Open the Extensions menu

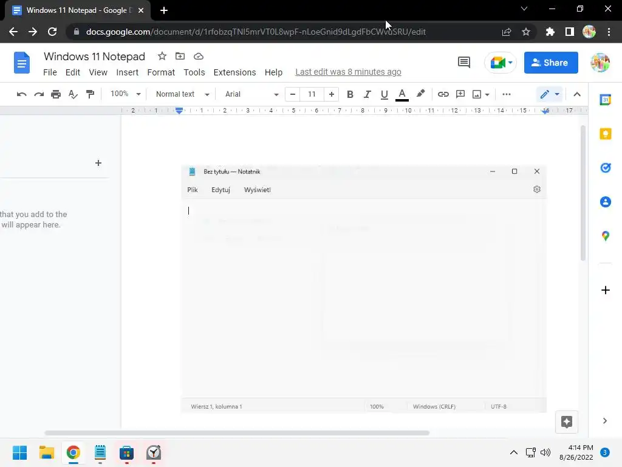[x=234, y=72]
